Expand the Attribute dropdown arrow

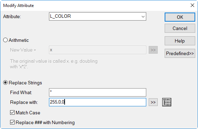(143, 16)
